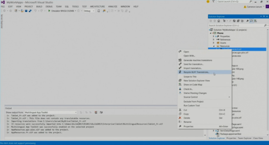Expand the Assets folder node
The image size is (269, 145).
point(214,43)
